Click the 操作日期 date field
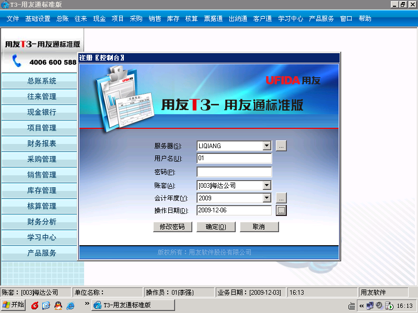 [x=234, y=210]
